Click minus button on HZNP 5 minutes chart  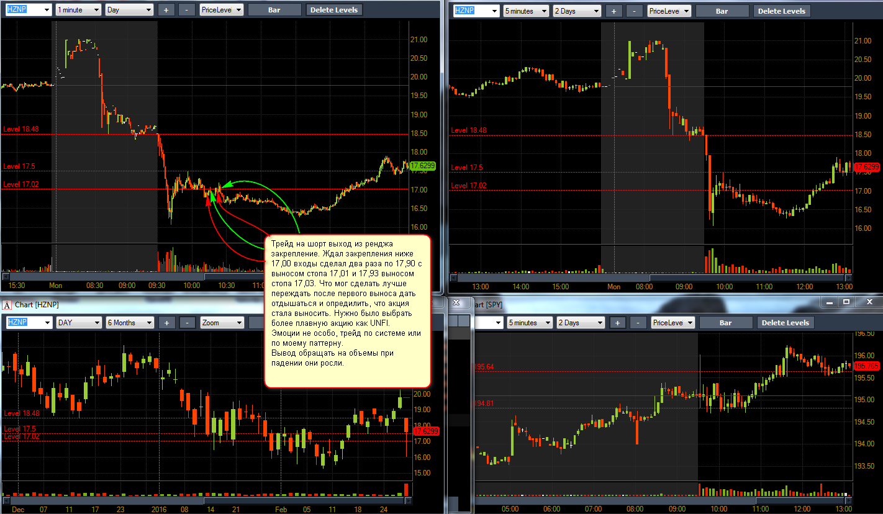(634, 11)
